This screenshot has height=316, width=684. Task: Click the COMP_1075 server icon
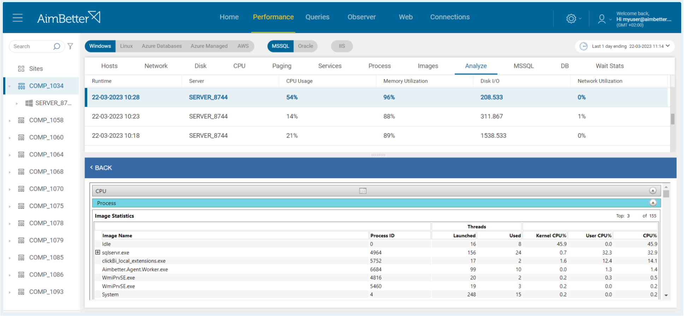pyautogui.click(x=21, y=206)
